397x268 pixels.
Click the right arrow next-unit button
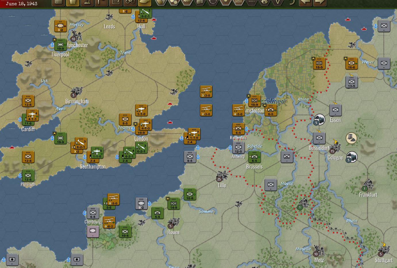(x=320, y=3)
